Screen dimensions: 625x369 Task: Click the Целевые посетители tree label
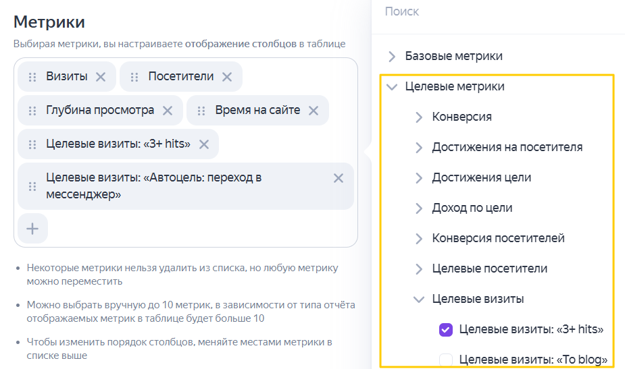pos(489,268)
